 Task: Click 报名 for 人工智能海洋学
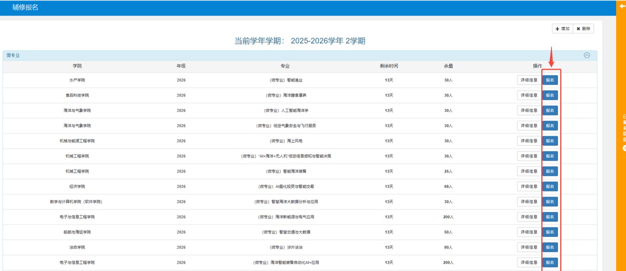pos(550,110)
